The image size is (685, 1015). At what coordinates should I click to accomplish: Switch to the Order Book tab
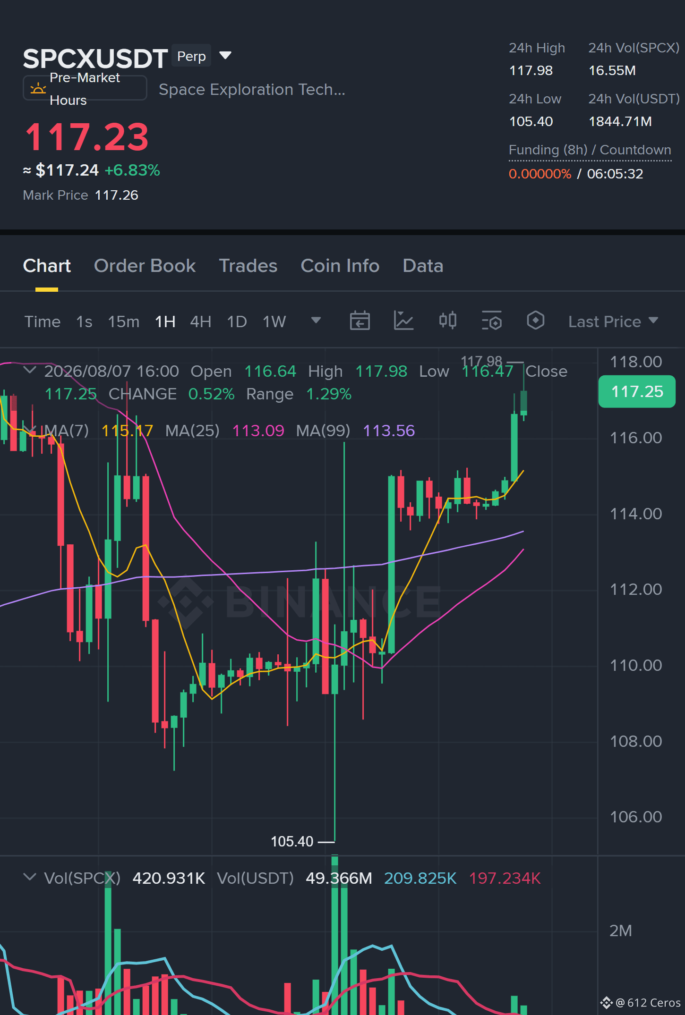145,266
